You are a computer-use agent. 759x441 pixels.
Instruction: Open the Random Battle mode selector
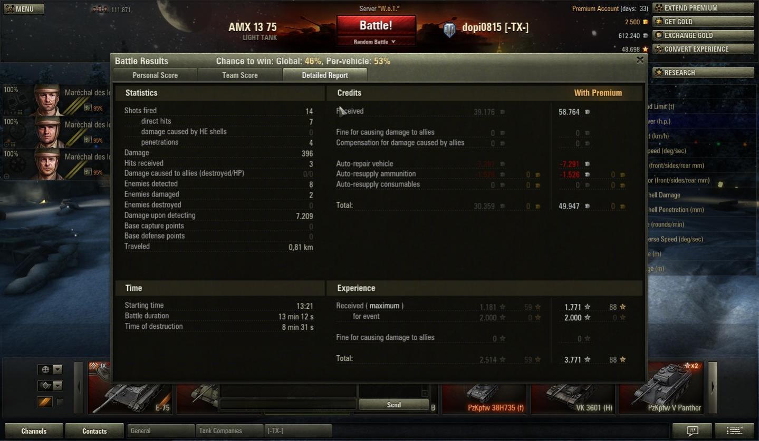click(375, 42)
